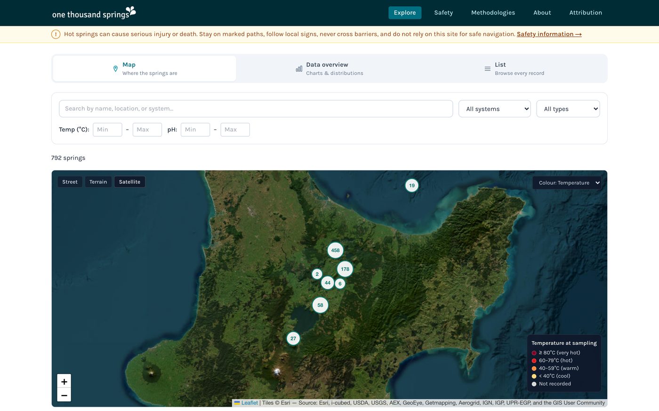Zoom out on the map with the minus button
659x411 pixels.
(x=64, y=395)
